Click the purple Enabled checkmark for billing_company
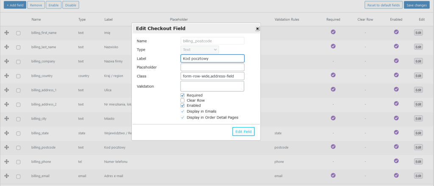Viewport: 434px width, 186px height. coord(396,61)
